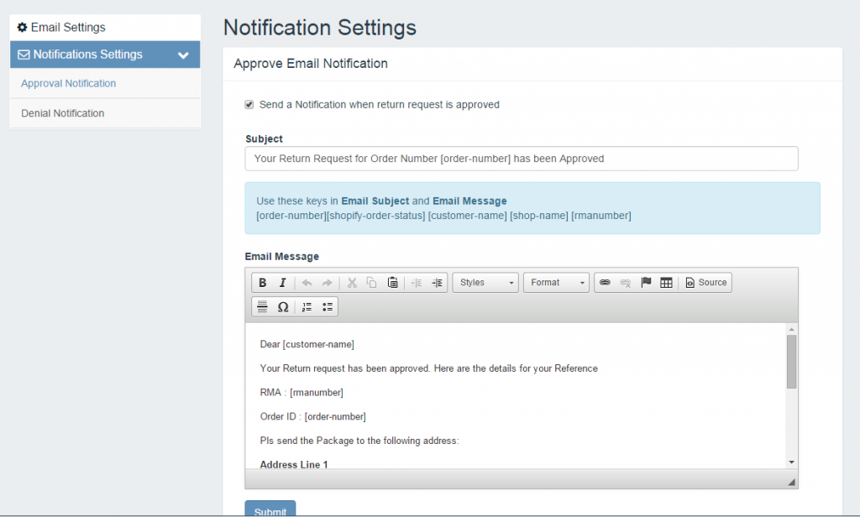Open the Format dropdown
Screen dimensions: 860x517
click(x=557, y=283)
